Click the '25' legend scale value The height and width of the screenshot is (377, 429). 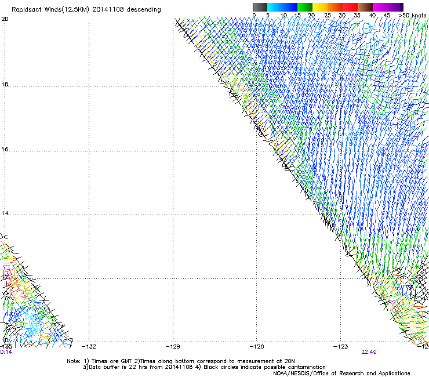pyautogui.click(x=328, y=16)
